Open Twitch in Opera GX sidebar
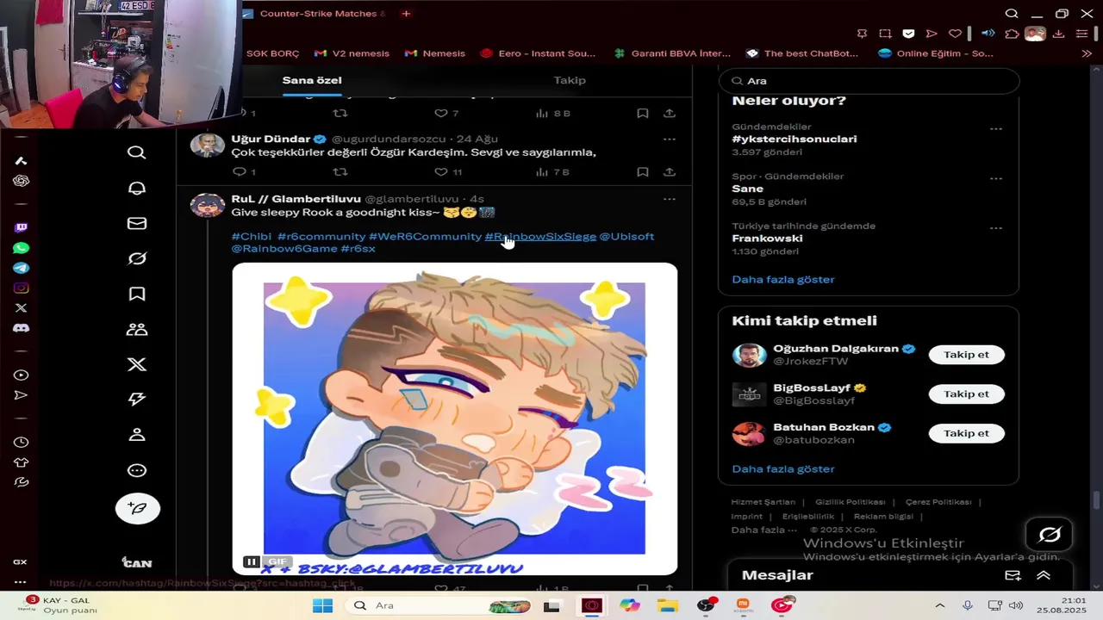 click(x=22, y=228)
